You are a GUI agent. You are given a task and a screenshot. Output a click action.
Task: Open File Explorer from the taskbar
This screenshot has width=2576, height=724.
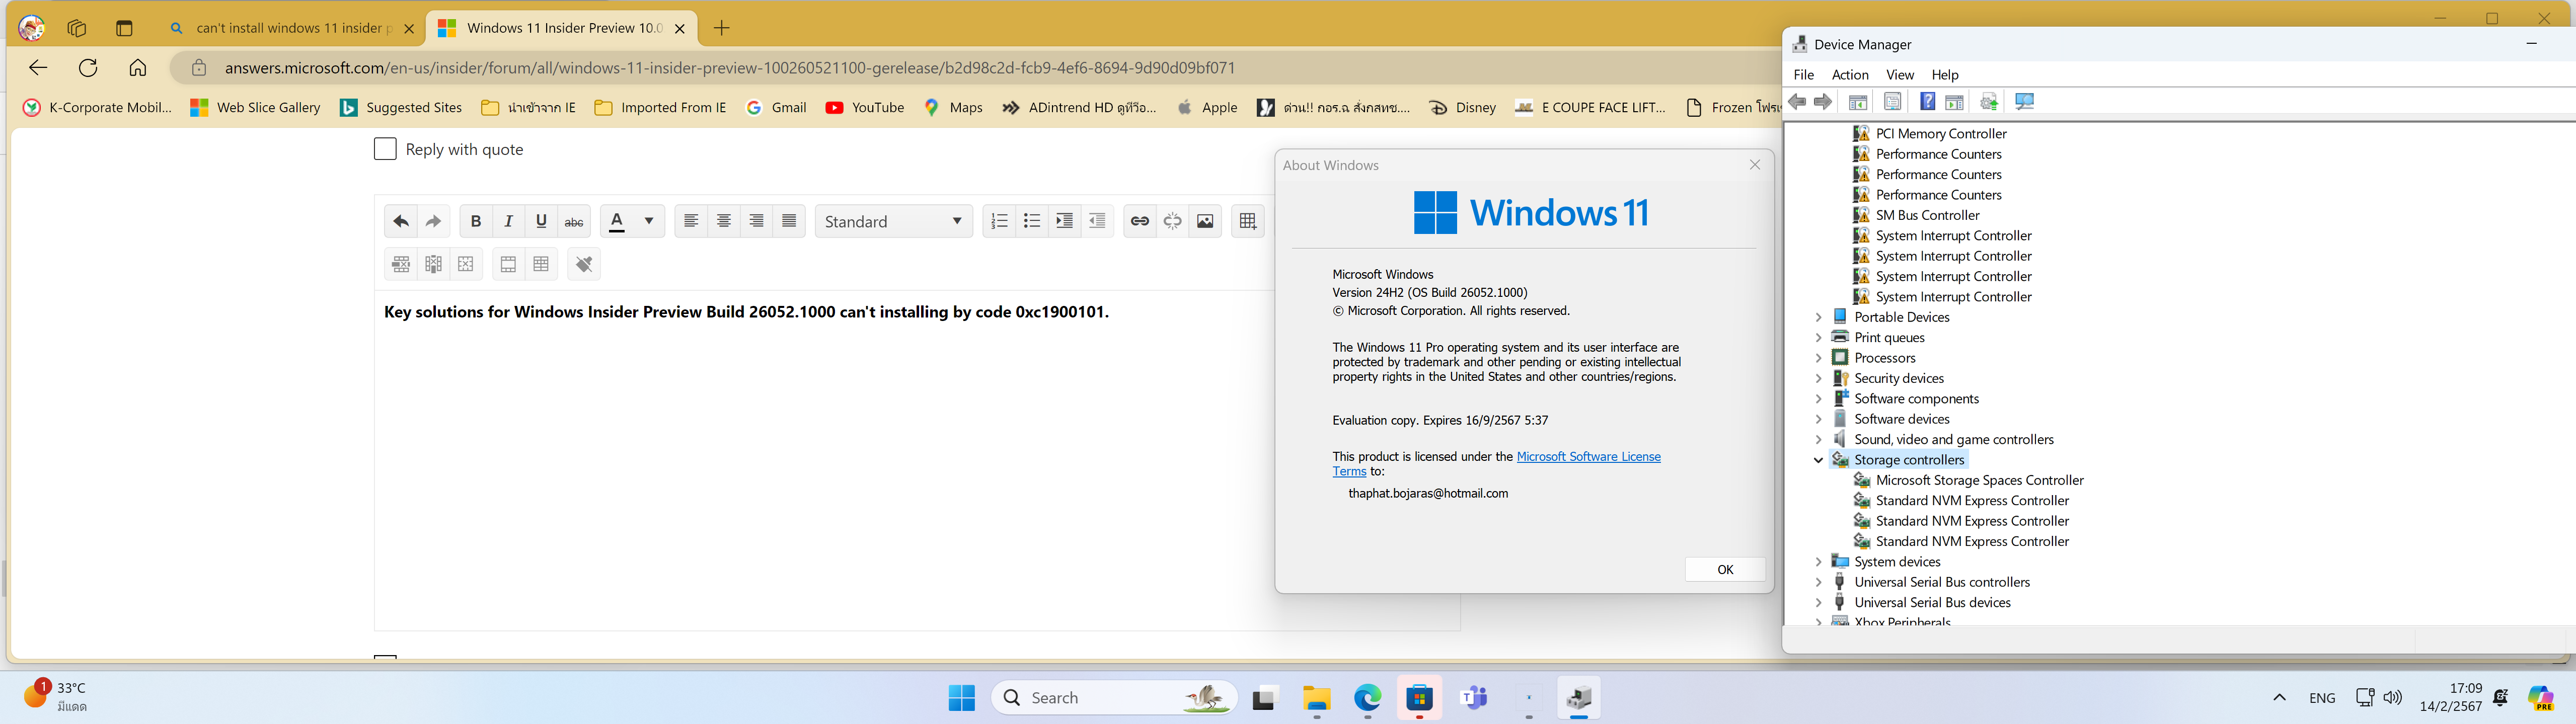point(1317,698)
